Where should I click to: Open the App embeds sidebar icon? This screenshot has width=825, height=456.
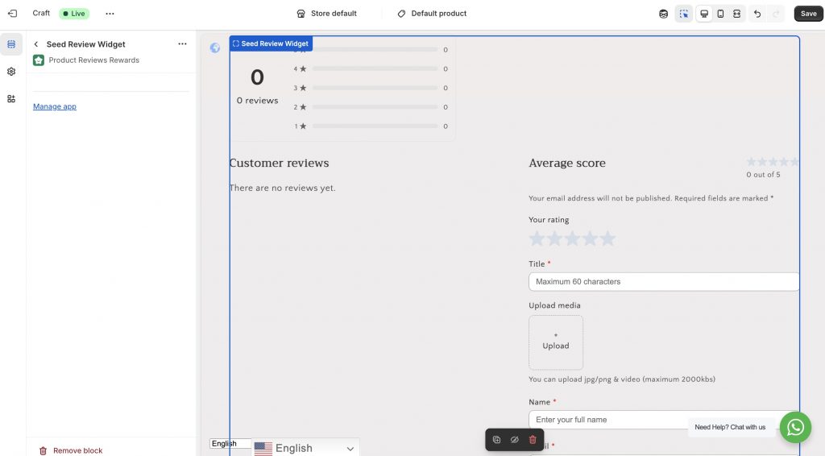click(11, 99)
